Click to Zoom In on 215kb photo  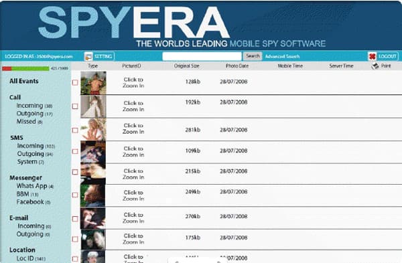point(133,174)
